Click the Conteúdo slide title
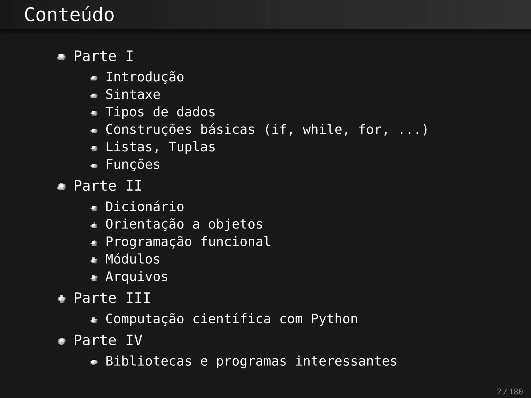The height and width of the screenshot is (398, 531). (69, 15)
